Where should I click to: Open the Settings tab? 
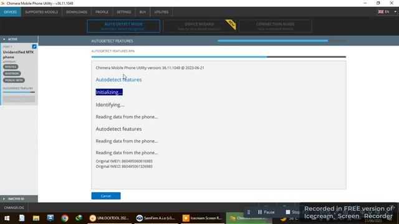pos(124,12)
